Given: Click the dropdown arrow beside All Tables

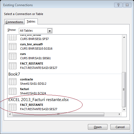Looking at the screenshot, I should coord(50,31).
